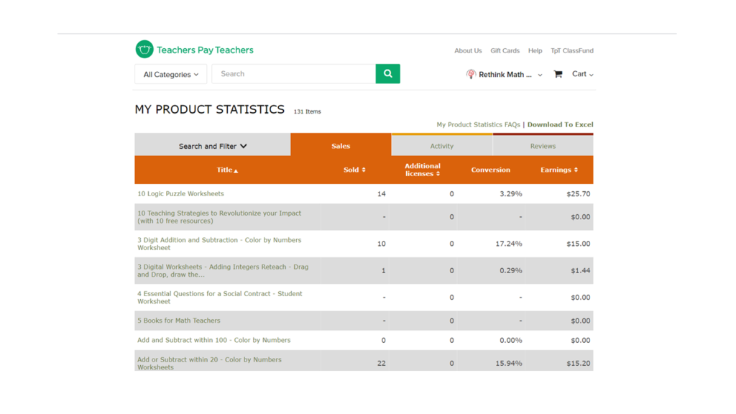Screen dimensions: 736x414
Task: Open the Gift Cards page
Action: point(505,50)
